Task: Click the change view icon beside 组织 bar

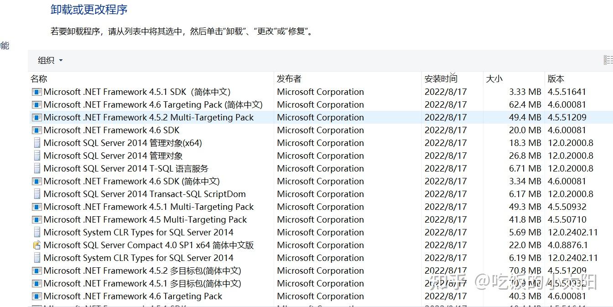Action: click(608, 60)
